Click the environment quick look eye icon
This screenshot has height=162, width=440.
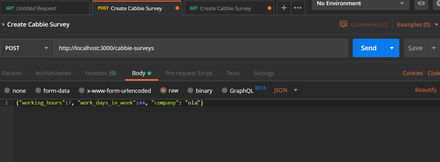421,3
